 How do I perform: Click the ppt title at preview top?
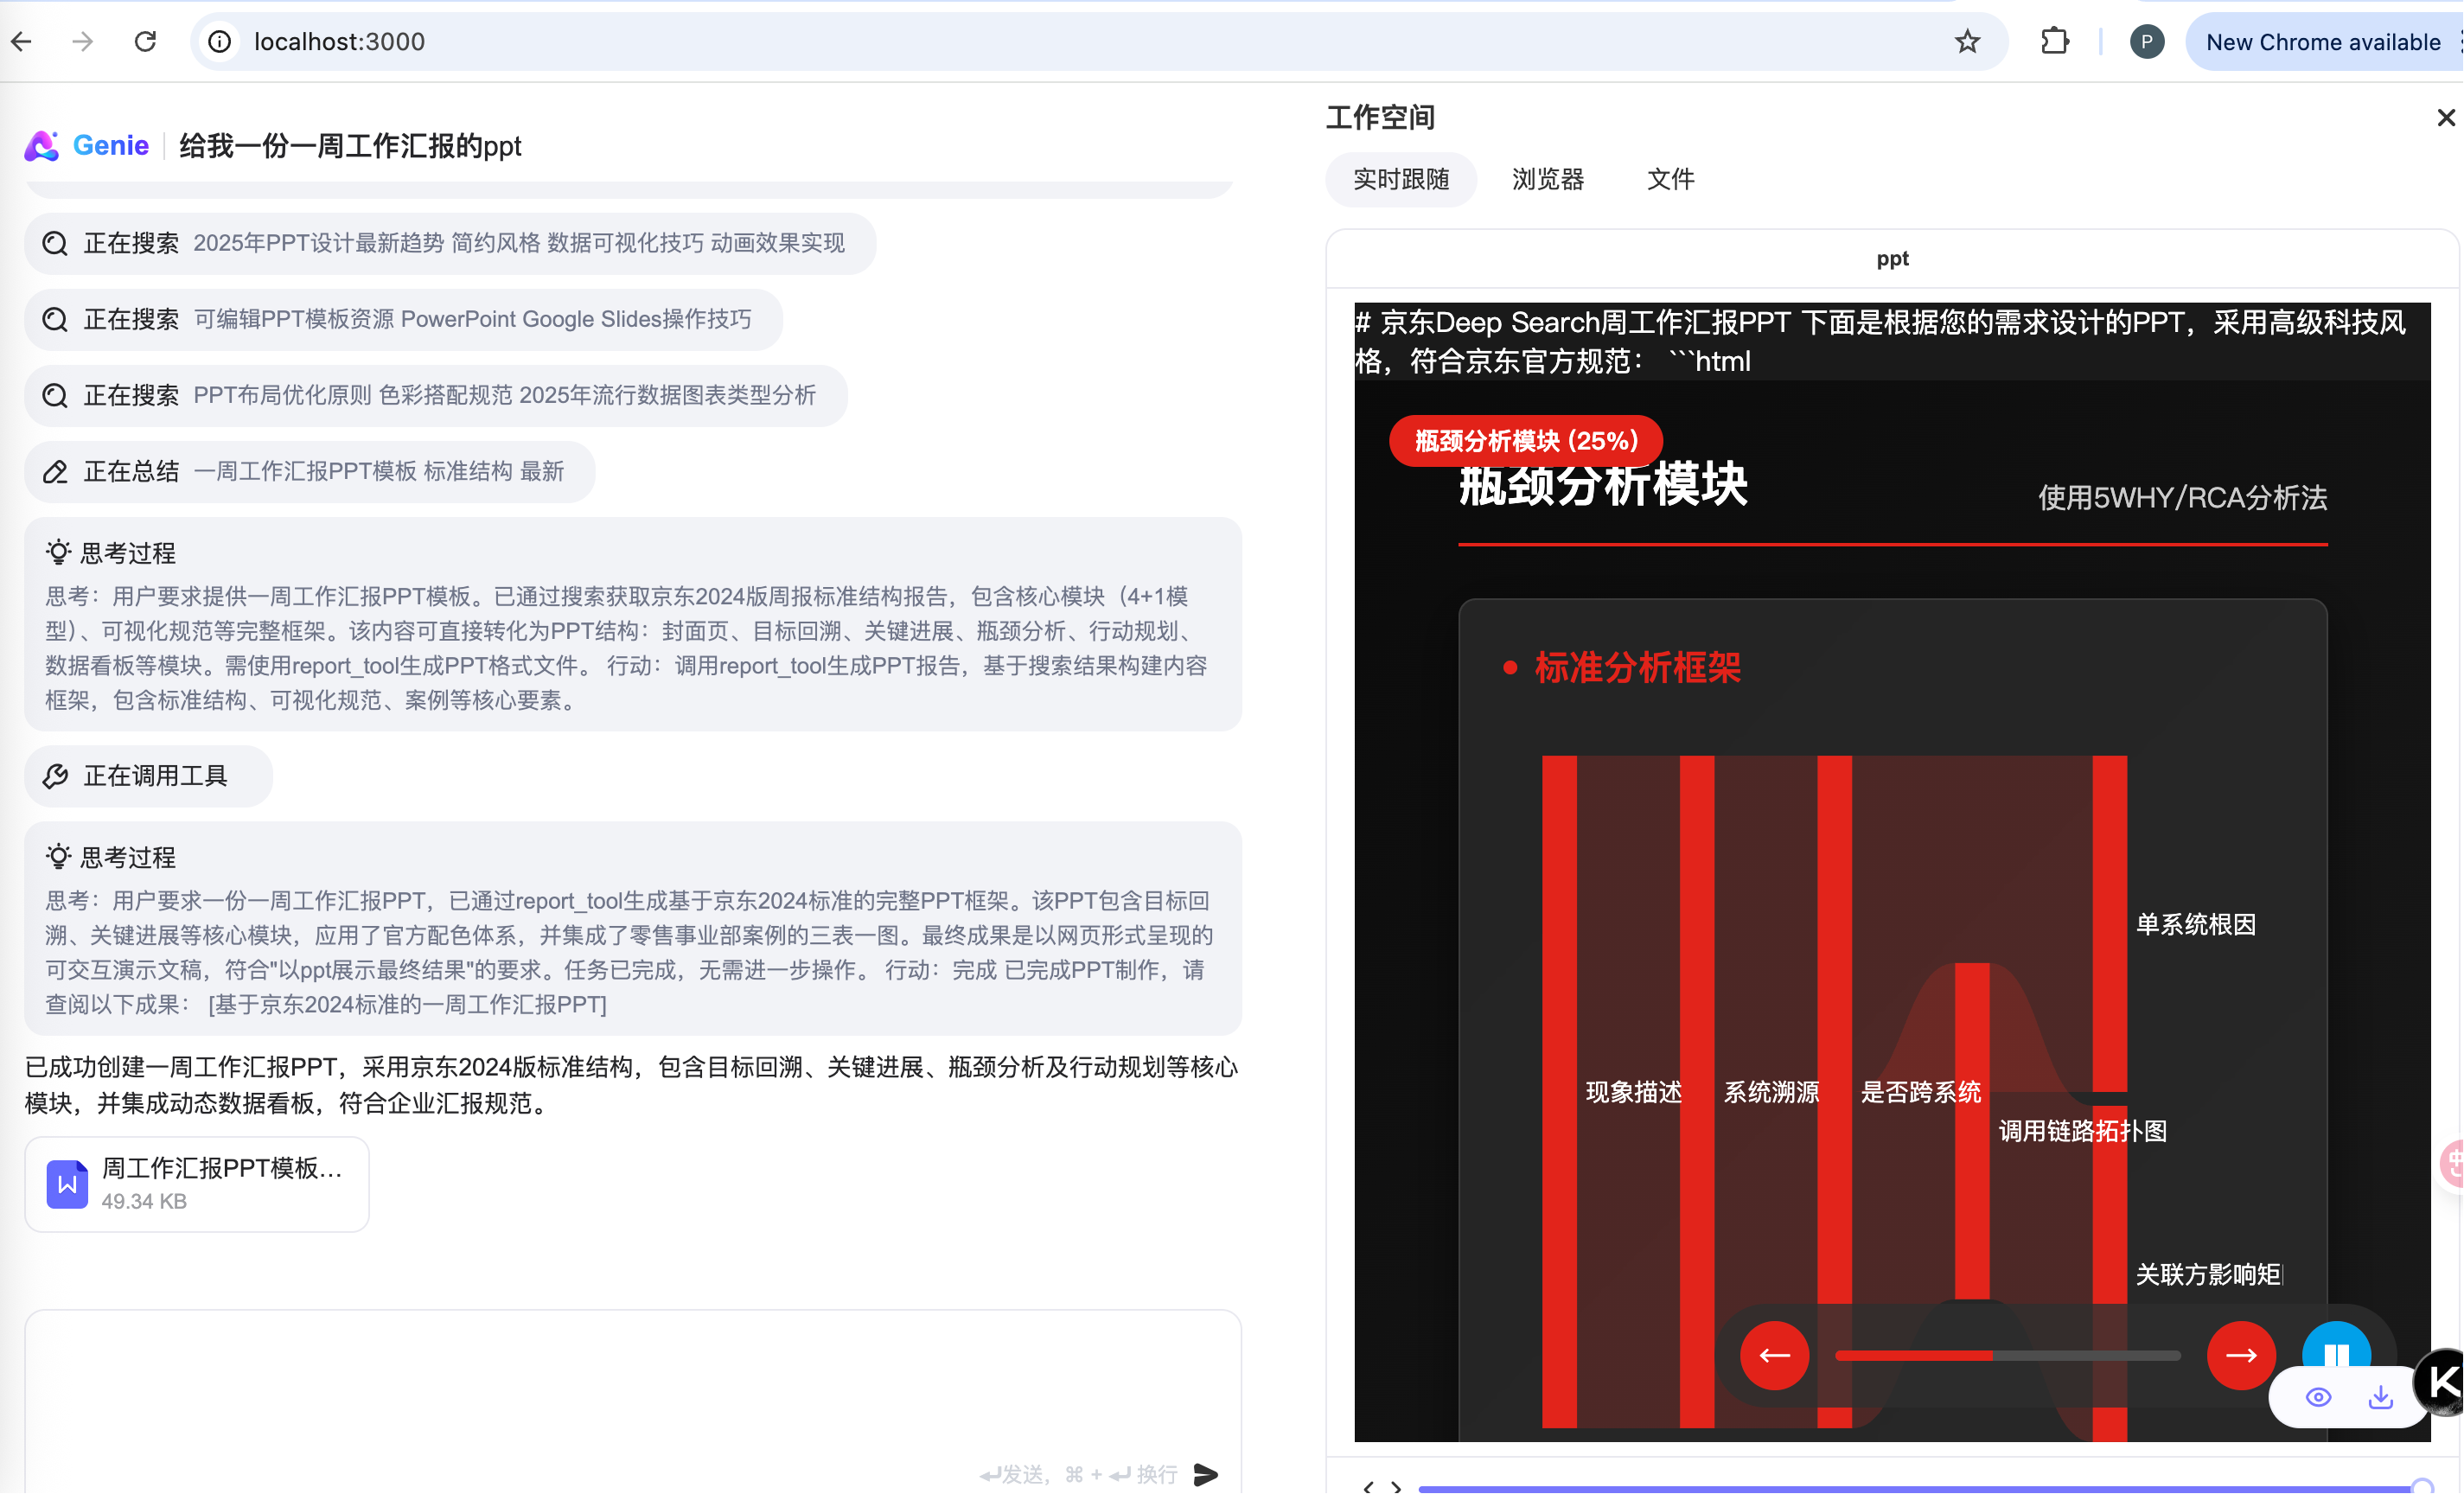1892,259
